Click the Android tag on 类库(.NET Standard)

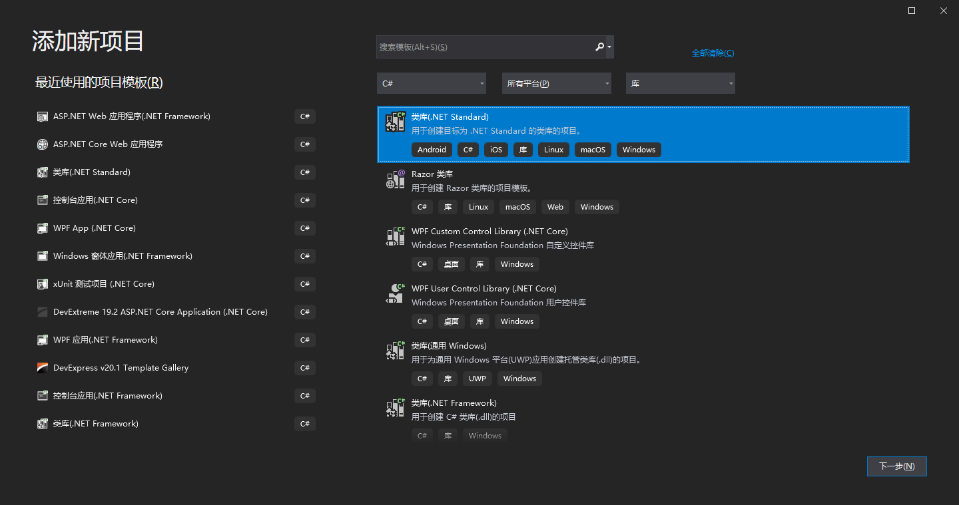[432, 150]
